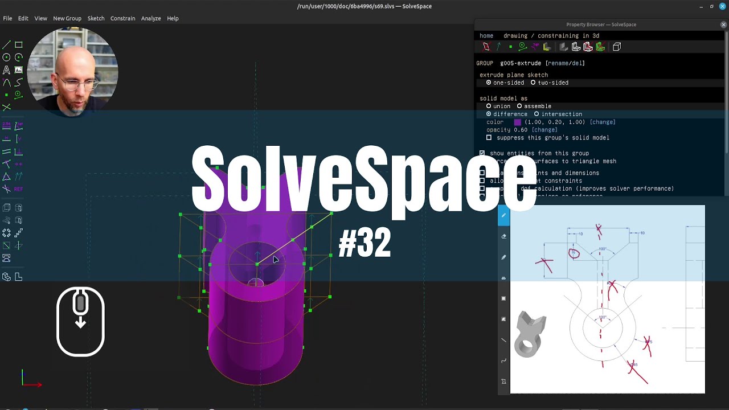This screenshot has height=410, width=729.
Task: Select the Text (A) sketch tool
Action: pyautogui.click(x=6, y=70)
